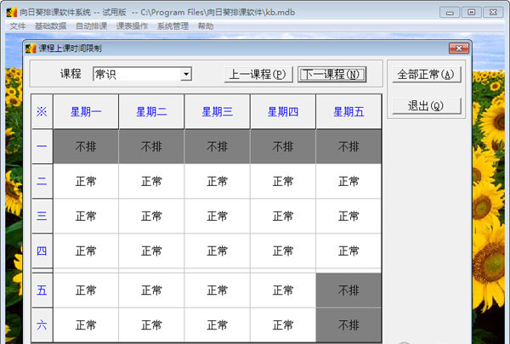Viewport: 510px width, 344px height.
Task: Click the dialog icon beside 课程上课时间限制
Action: 30,48
